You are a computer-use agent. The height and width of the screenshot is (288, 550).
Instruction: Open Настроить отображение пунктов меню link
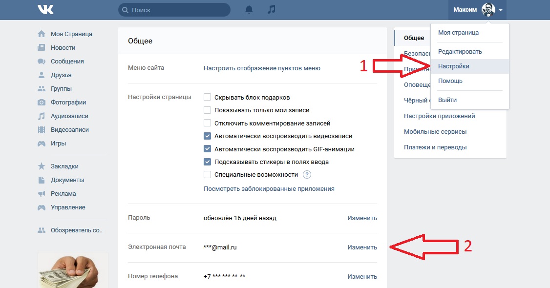[x=262, y=68]
